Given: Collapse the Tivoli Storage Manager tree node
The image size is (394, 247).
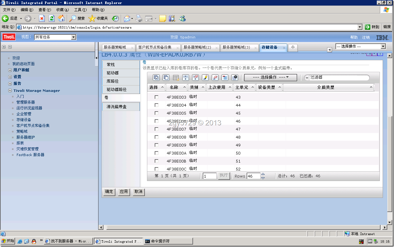Looking at the screenshot, I should pyautogui.click(x=10, y=91).
